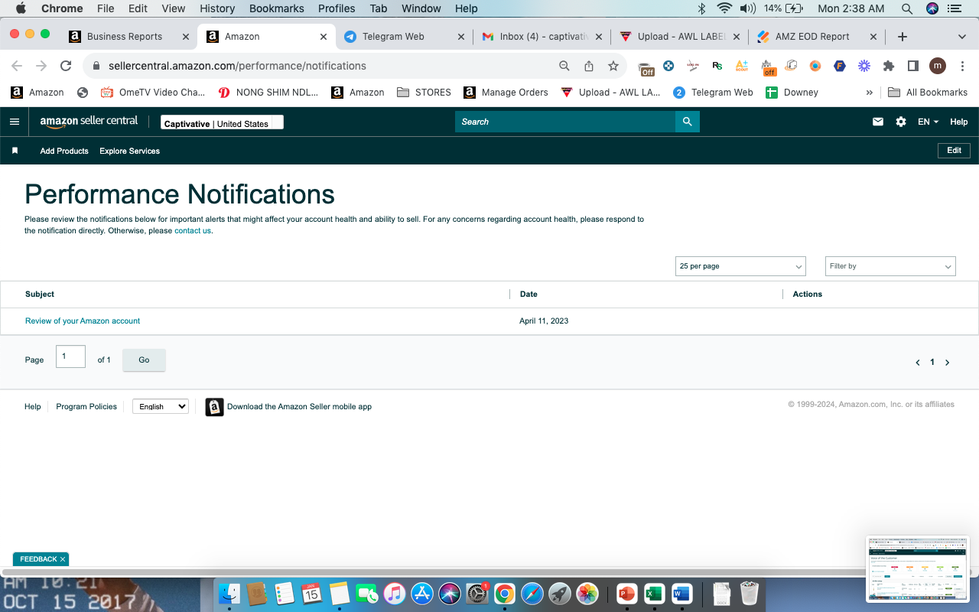Launch Microsoft Excel from the Dock
Screen dimensions: 979x612
654,594
